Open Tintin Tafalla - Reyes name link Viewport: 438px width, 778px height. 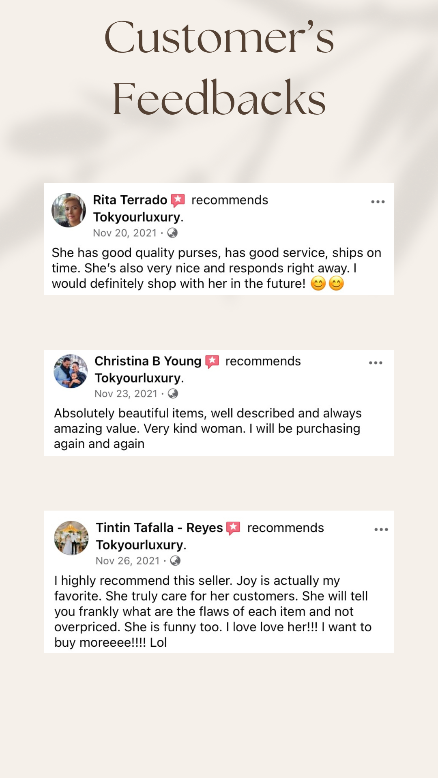pos(159,528)
